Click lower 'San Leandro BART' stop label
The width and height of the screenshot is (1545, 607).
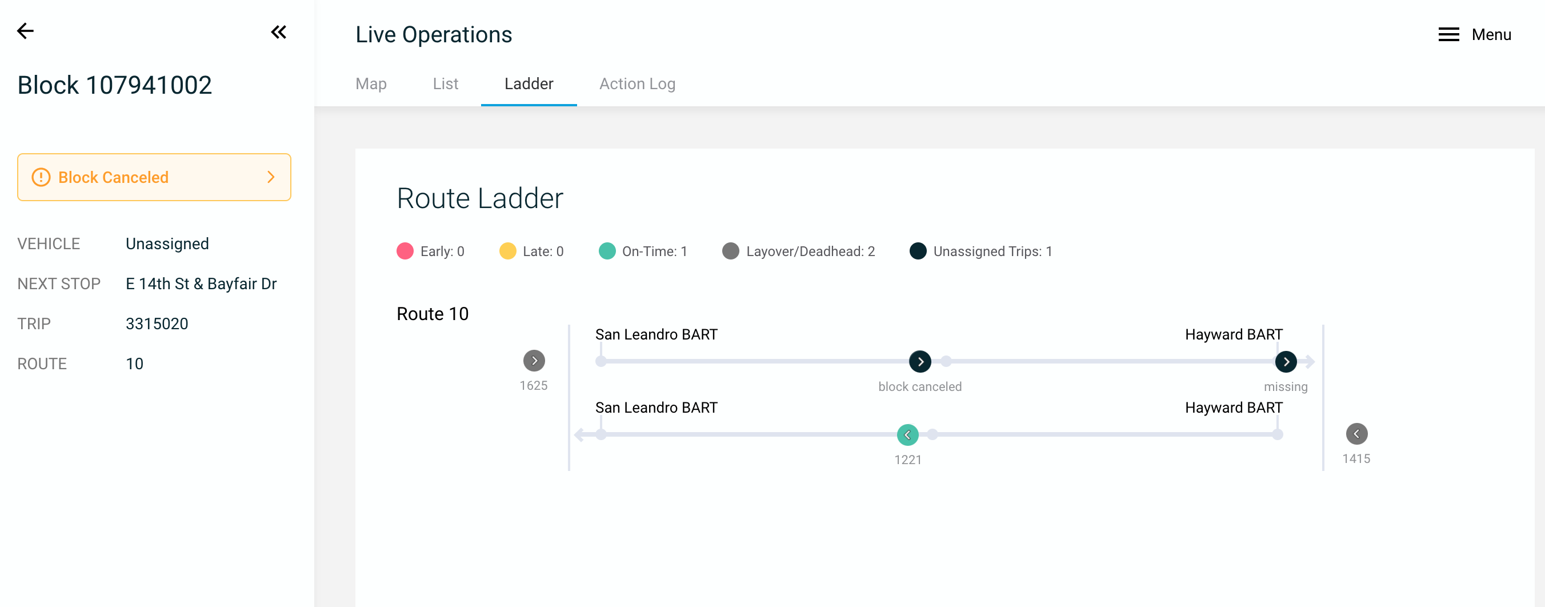pos(656,408)
